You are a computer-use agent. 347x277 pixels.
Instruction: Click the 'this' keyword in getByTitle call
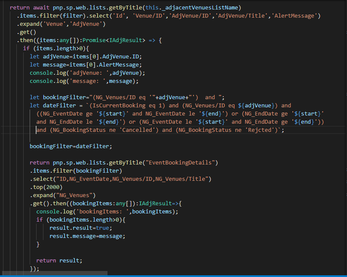pos(152,8)
